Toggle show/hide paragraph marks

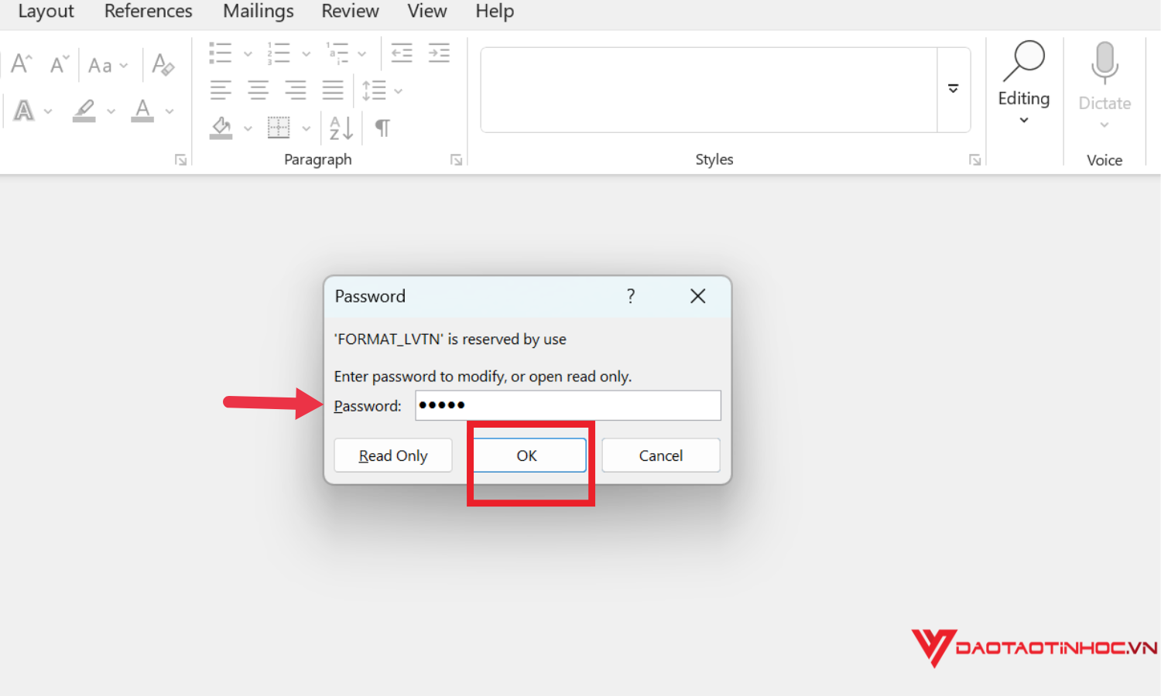[x=382, y=128]
